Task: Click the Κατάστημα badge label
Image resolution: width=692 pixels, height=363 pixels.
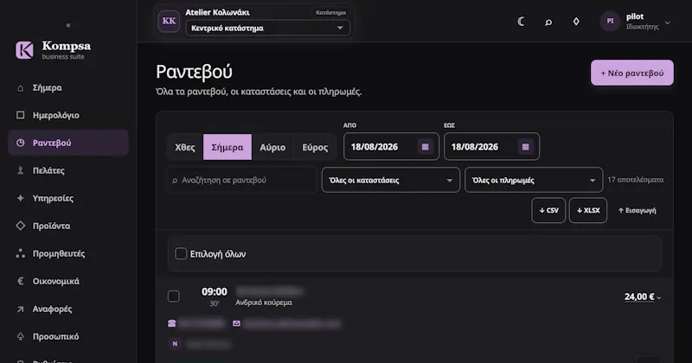Action: 330,13
